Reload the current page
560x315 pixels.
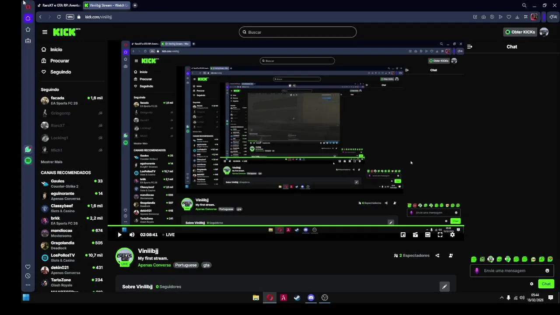click(x=59, y=17)
